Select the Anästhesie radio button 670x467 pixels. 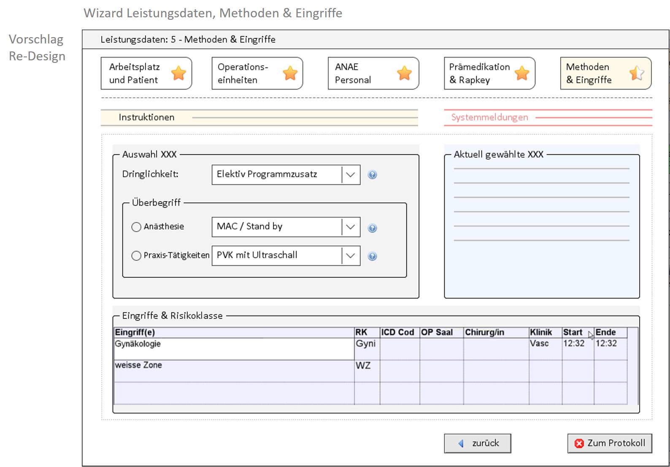pos(136,227)
